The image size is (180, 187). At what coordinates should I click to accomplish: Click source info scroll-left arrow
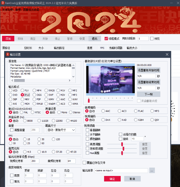click(x=12, y=81)
